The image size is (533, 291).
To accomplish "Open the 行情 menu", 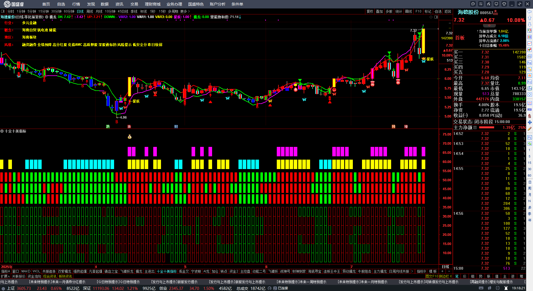I will coord(76,4).
